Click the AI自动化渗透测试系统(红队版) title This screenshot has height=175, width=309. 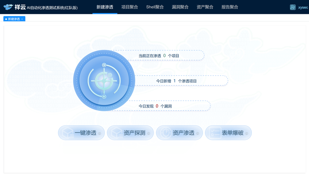[52, 8]
